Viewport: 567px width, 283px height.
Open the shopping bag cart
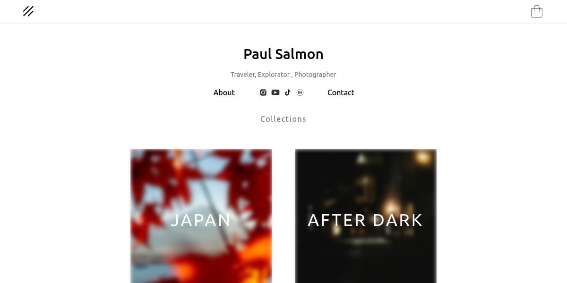[x=537, y=11]
